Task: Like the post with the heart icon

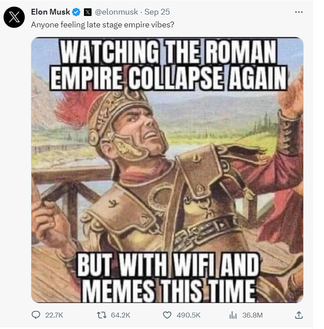Action: 167,315
